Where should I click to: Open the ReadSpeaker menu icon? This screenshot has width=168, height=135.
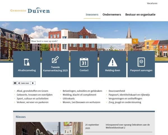click(x=15, y=83)
